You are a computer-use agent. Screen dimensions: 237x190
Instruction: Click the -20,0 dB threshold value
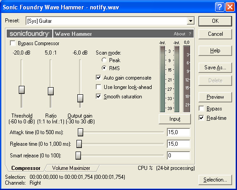click(x=21, y=53)
